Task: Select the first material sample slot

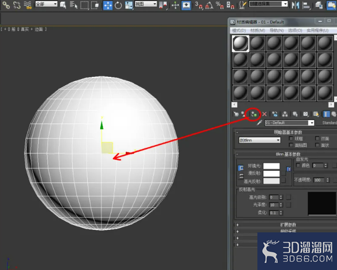Action: click(240, 43)
